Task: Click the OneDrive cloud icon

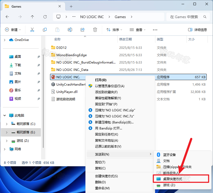Action: 11,40
